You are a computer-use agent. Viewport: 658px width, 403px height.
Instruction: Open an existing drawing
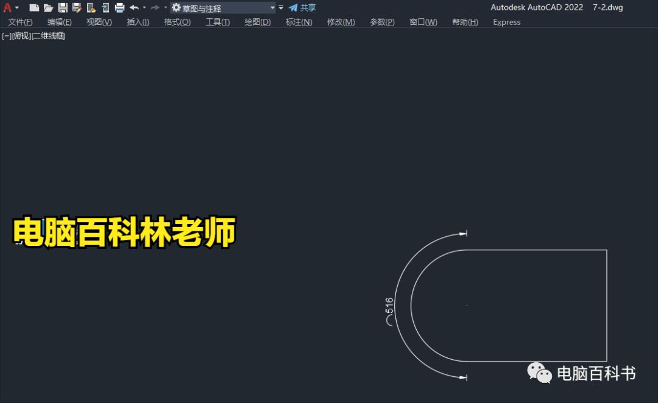[48, 7]
